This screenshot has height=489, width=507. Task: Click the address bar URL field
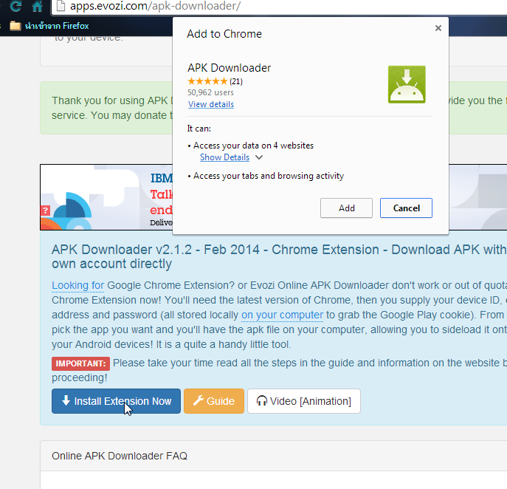[278, 6]
